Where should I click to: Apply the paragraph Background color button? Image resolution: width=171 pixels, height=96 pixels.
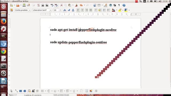(126, 10)
